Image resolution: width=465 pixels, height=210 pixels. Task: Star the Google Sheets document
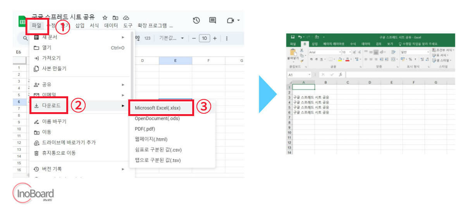[x=105, y=18]
